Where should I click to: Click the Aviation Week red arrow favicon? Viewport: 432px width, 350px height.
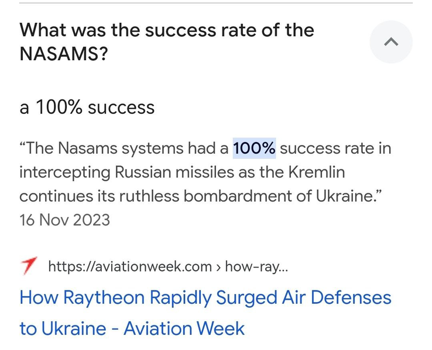point(29,266)
